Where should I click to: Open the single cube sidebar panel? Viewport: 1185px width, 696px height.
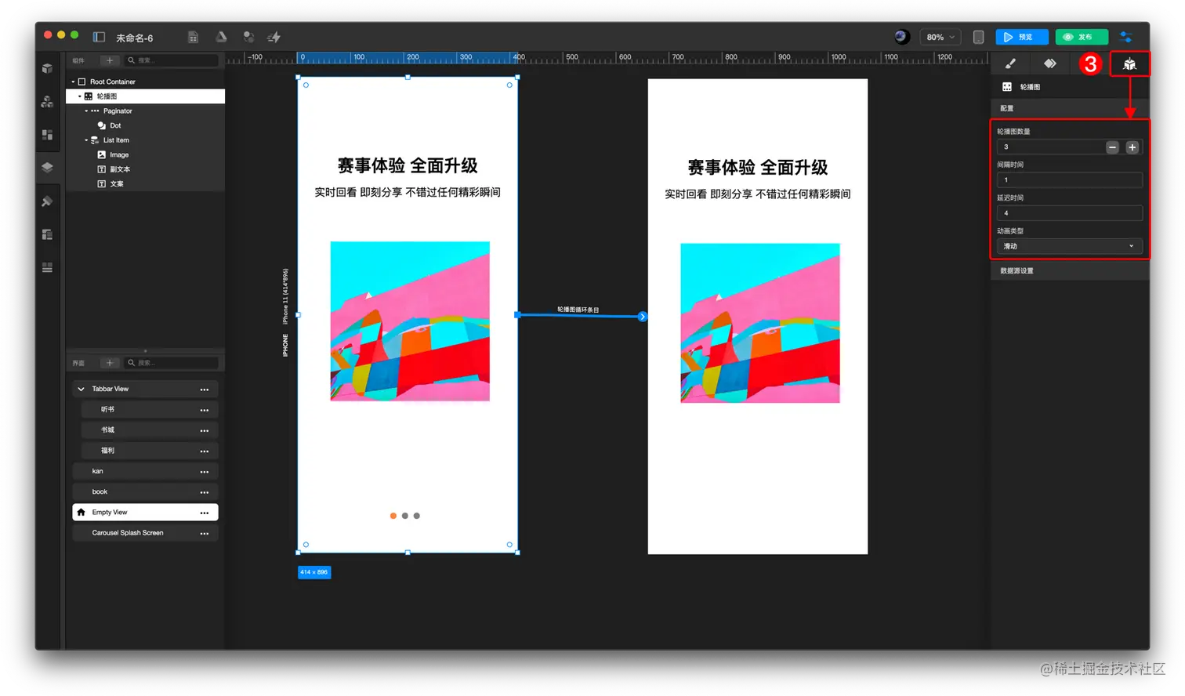click(x=47, y=68)
